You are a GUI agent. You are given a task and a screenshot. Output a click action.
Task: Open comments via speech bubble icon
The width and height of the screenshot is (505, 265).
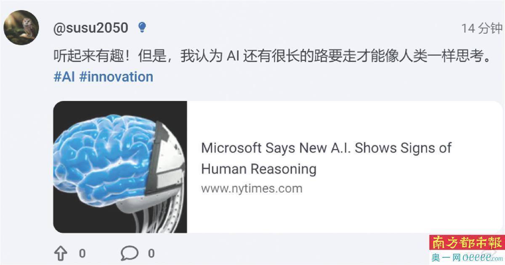129,253
